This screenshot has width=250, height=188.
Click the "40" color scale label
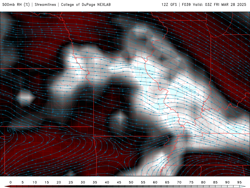tap(107, 182)
